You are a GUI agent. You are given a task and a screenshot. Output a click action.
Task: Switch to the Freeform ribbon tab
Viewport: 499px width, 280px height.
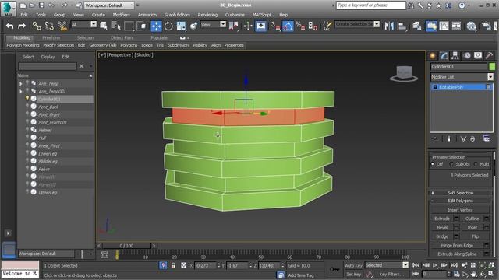[x=51, y=38]
